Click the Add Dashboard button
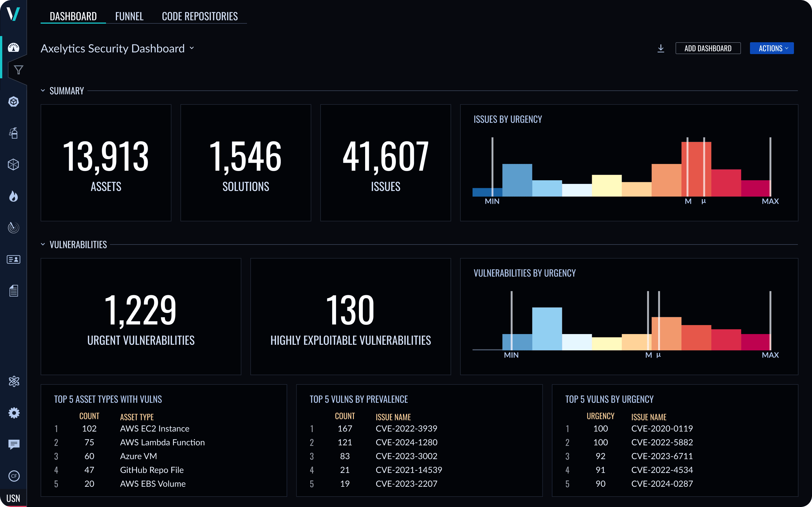This screenshot has height=507, width=812. pos(708,48)
